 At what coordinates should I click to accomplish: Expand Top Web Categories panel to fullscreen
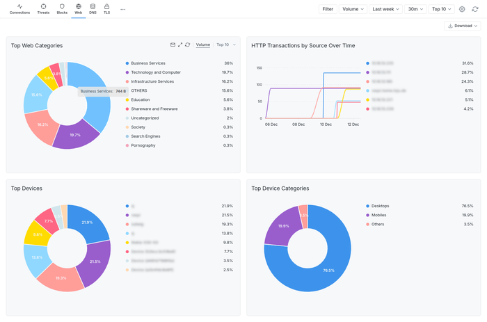coord(180,45)
